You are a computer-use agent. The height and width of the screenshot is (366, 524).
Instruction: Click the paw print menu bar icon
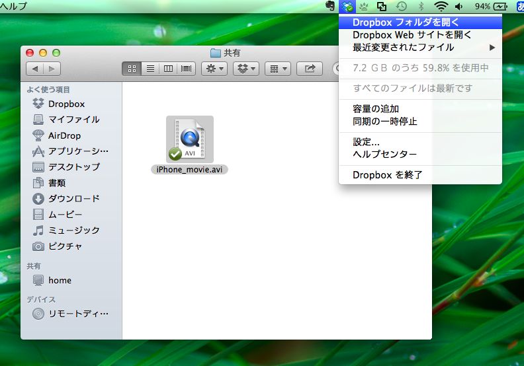(x=364, y=7)
